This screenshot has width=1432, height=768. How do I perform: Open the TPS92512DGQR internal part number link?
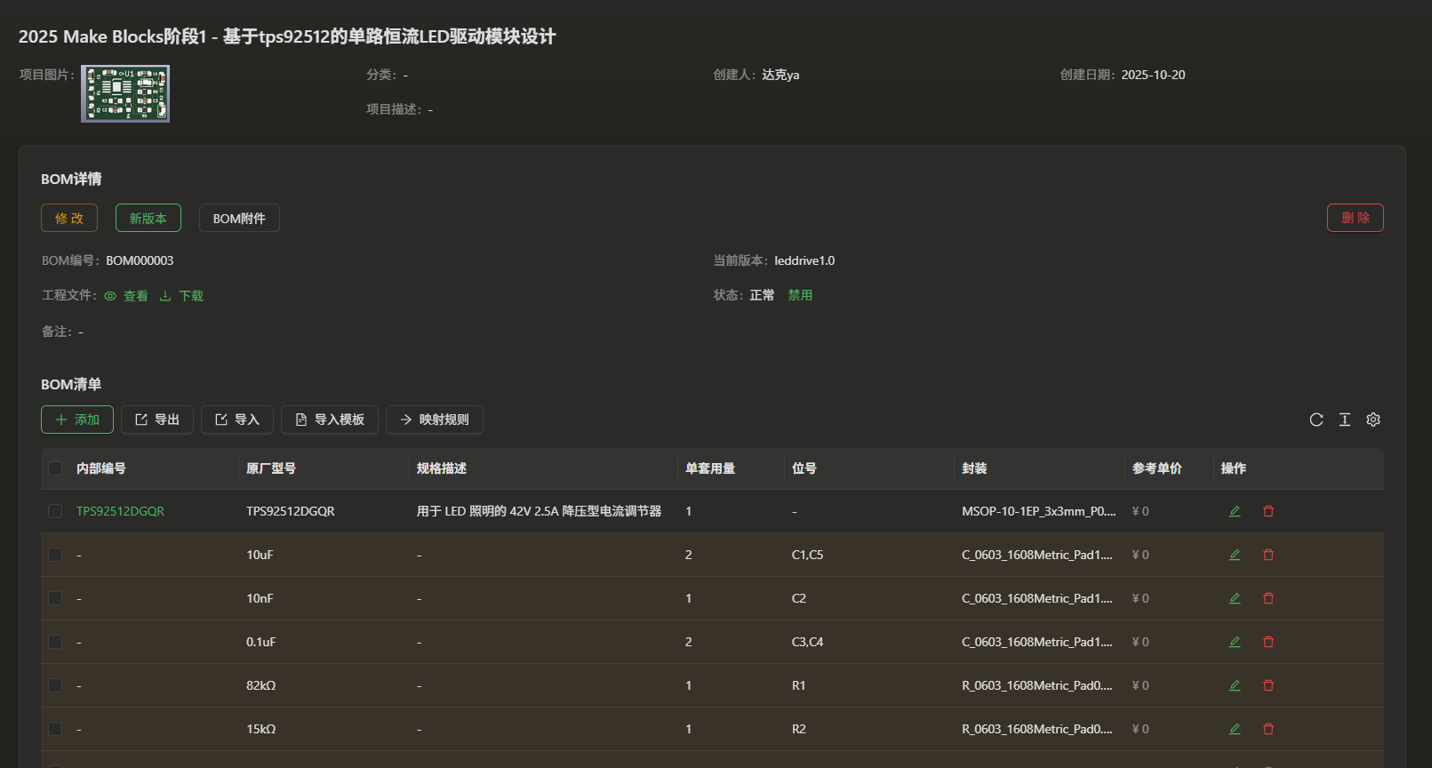(x=120, y=511)
